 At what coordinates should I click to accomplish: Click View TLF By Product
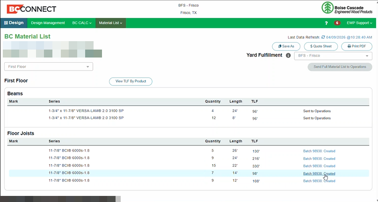pos(131,81)
